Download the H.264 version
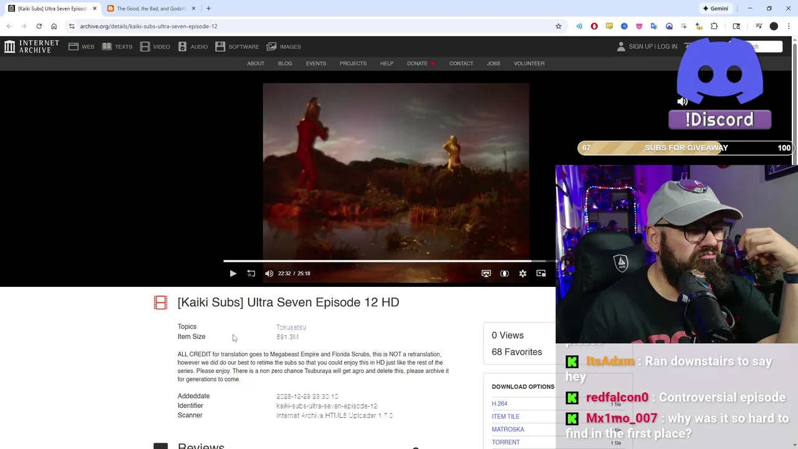Screen dimensions: 798x449 tap(499, 404)
